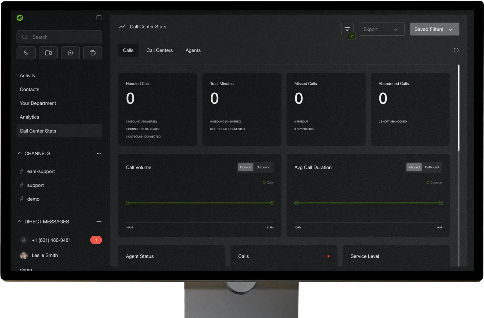This screenshot has width=484, height=318.
Task: Click the unread badge on +1 (601) 480-3481
Action: click(96, 240)
